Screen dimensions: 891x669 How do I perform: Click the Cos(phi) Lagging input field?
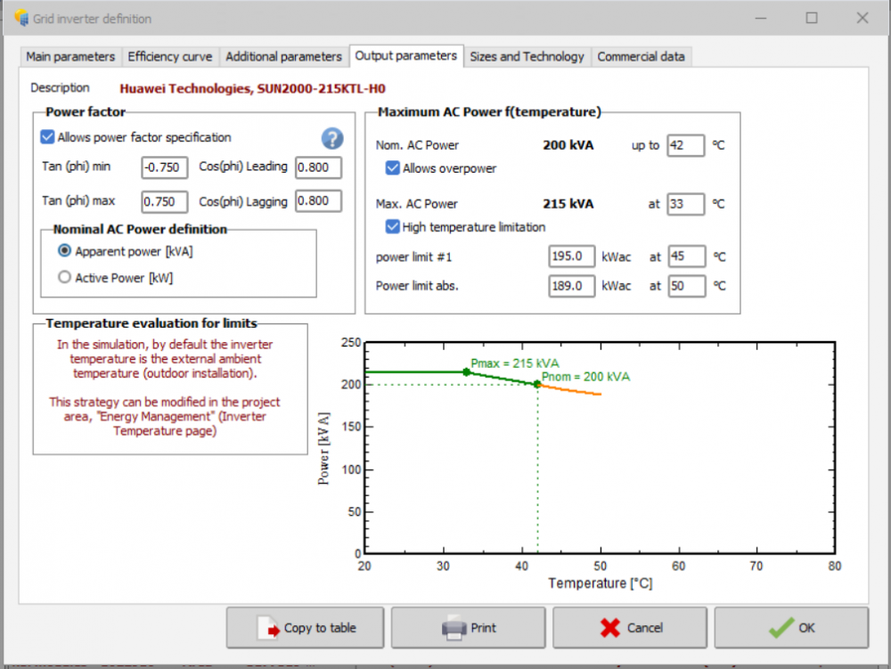pos(318,201)
